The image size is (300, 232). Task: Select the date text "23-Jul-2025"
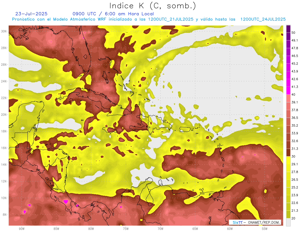point(31,14)
